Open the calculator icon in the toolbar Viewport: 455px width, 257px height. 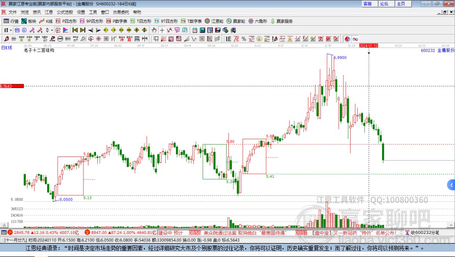coord(203,30)
